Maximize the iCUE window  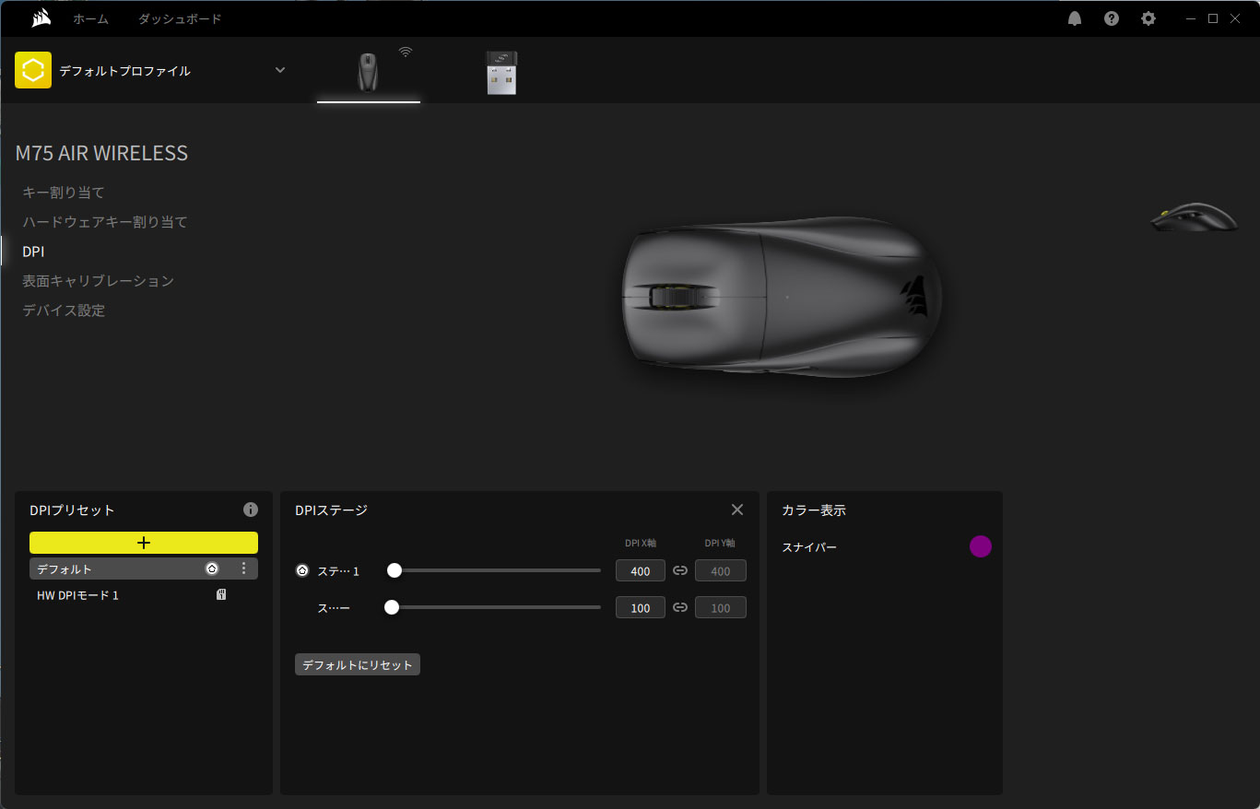(x=1213, y=18)
